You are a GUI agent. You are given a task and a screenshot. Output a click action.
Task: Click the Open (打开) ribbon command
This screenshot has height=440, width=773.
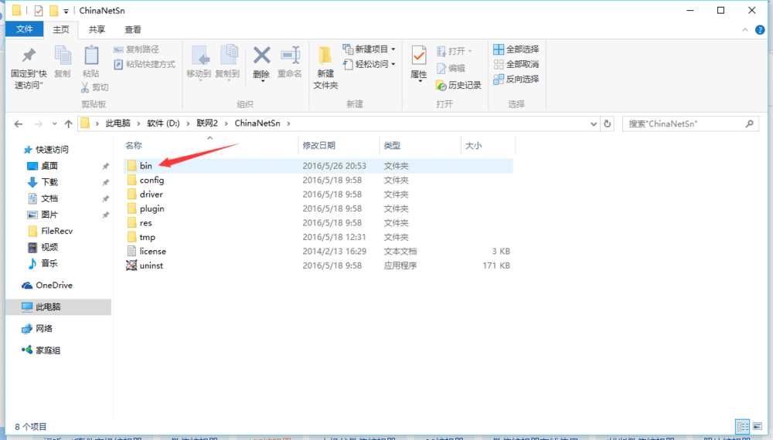click(x=455, y=51)
